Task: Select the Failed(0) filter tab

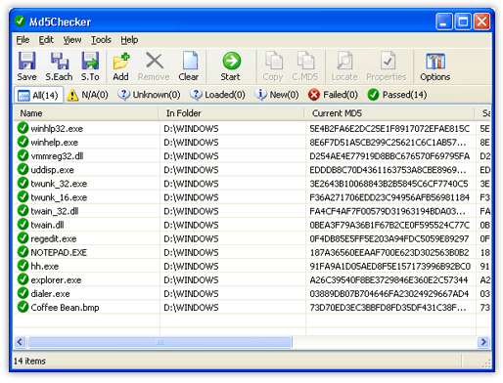Action: point(333,95)
